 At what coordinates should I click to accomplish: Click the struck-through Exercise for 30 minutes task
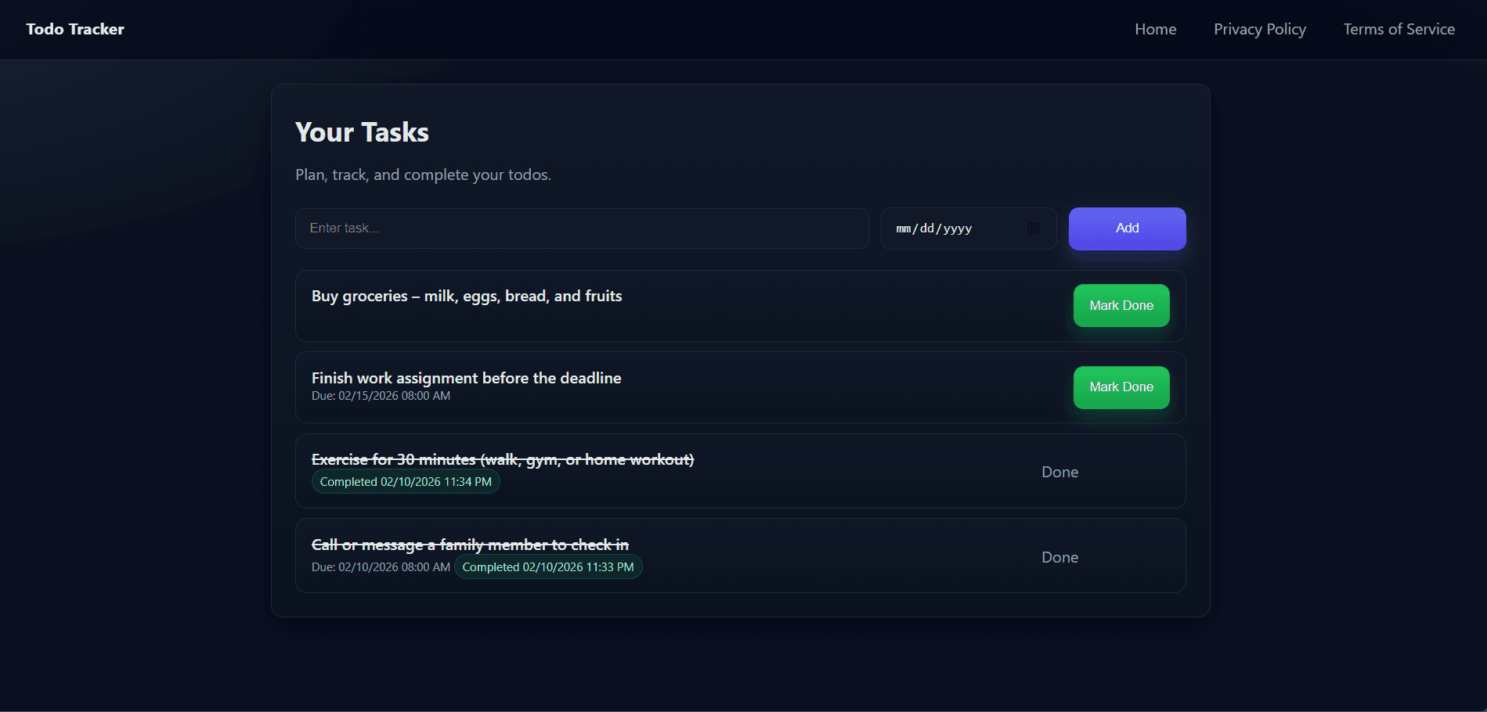(x=502, y=459)
